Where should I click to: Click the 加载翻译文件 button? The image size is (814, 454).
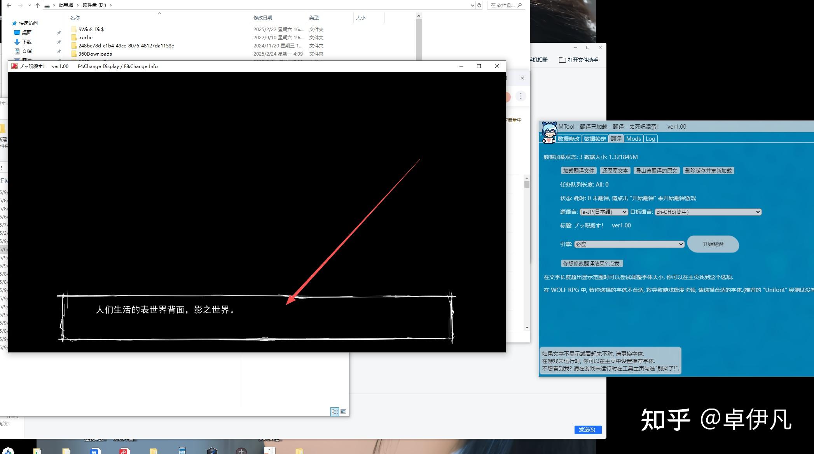pyautogui.click(x=579, y=171)
